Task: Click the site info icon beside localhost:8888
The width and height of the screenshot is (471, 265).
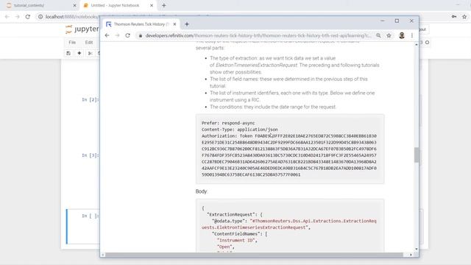Action: coord(40,17)
